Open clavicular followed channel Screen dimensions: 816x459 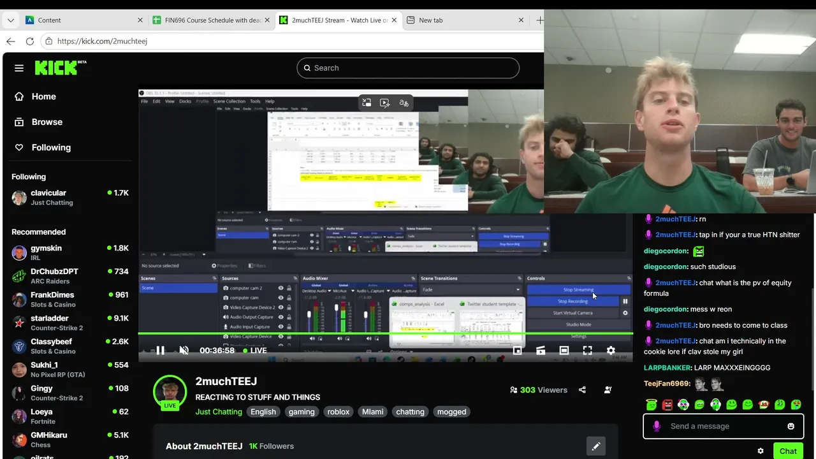tap(70, 198)
